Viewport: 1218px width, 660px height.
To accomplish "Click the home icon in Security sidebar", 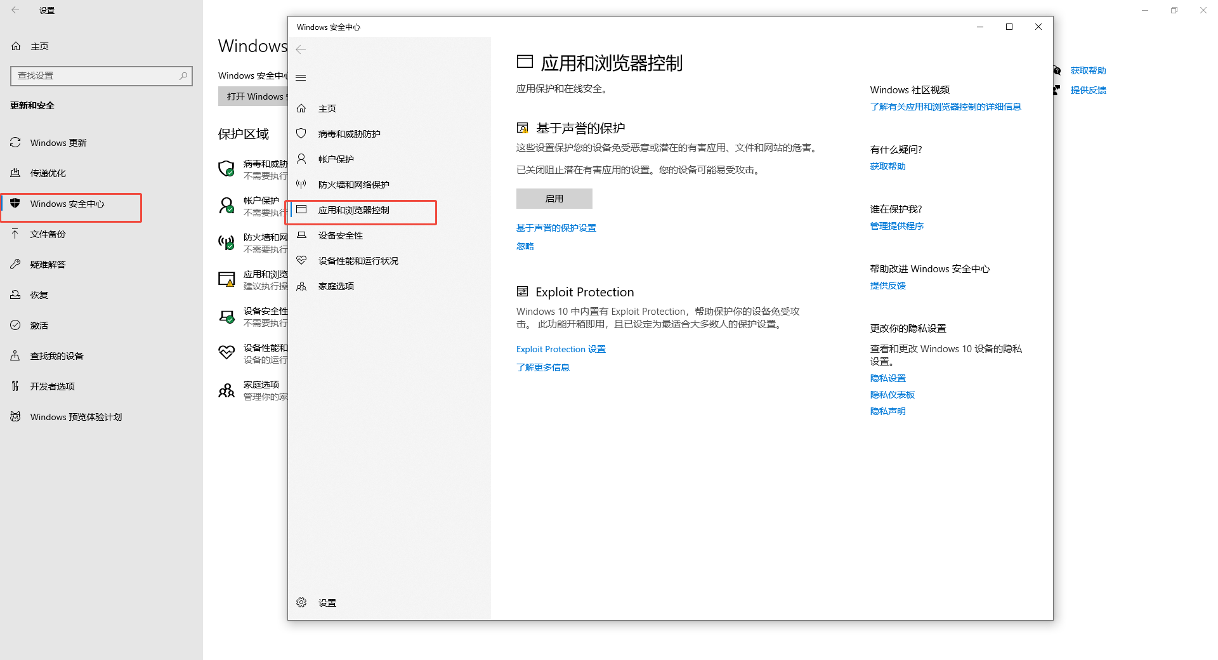I will tap(302, 109).
